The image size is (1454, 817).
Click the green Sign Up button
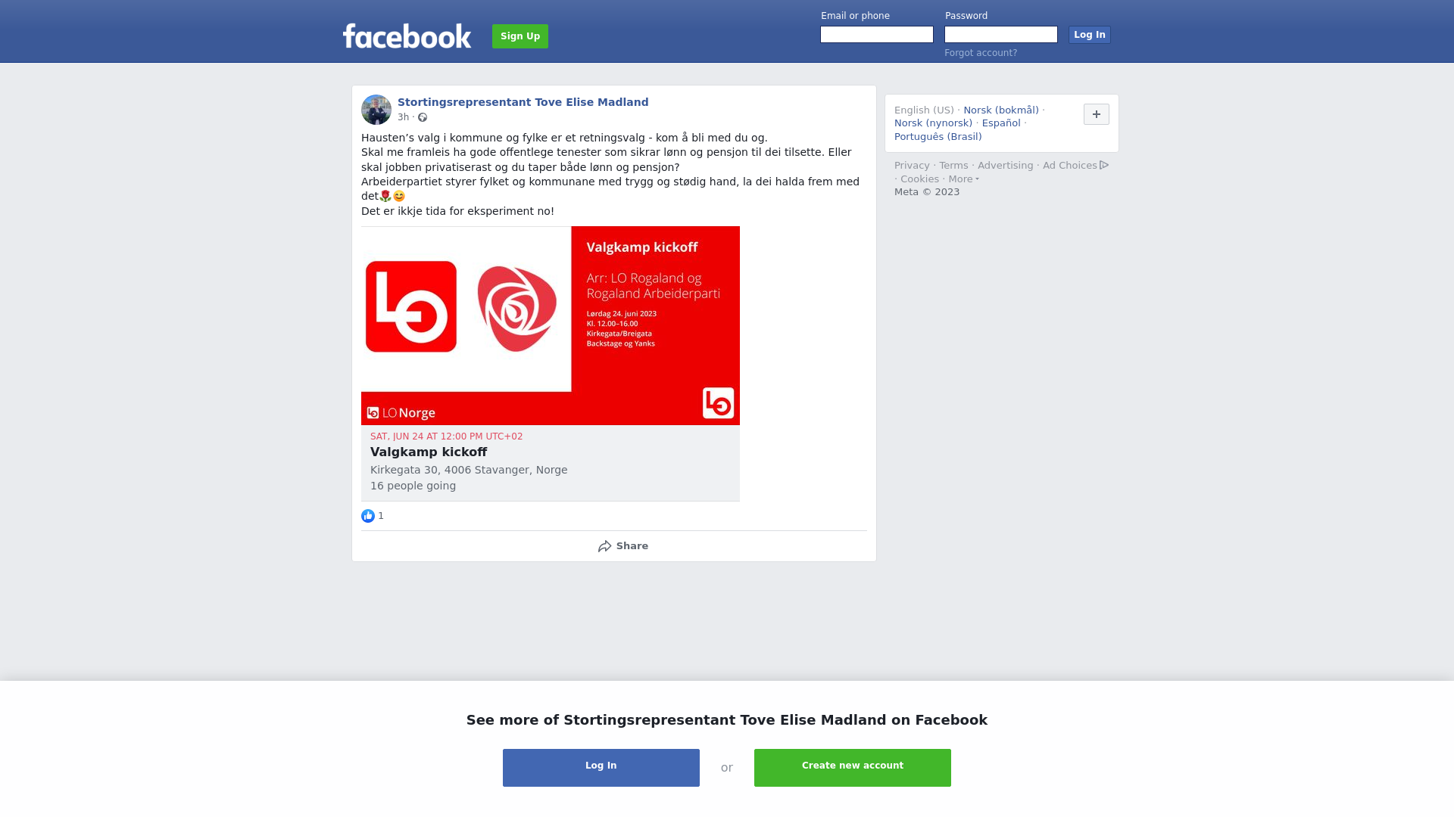(520, 36)
